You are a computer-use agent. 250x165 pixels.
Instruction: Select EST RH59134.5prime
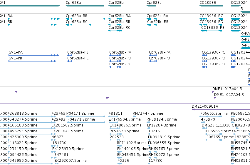(x=162, y=119)
